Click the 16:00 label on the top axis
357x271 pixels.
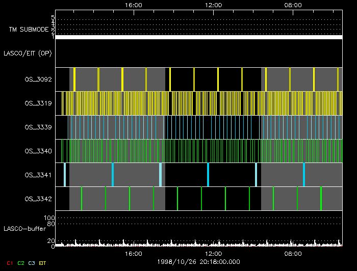[x=133, y=5]
